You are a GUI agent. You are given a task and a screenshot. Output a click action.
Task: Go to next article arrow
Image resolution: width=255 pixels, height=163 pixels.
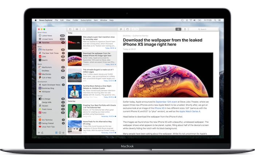click(137, 29)
